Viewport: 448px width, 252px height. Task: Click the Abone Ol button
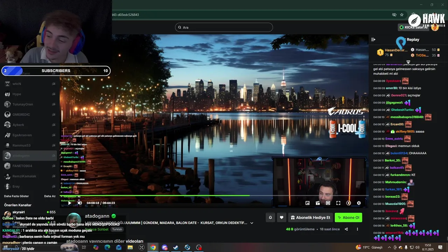[349, 217]
